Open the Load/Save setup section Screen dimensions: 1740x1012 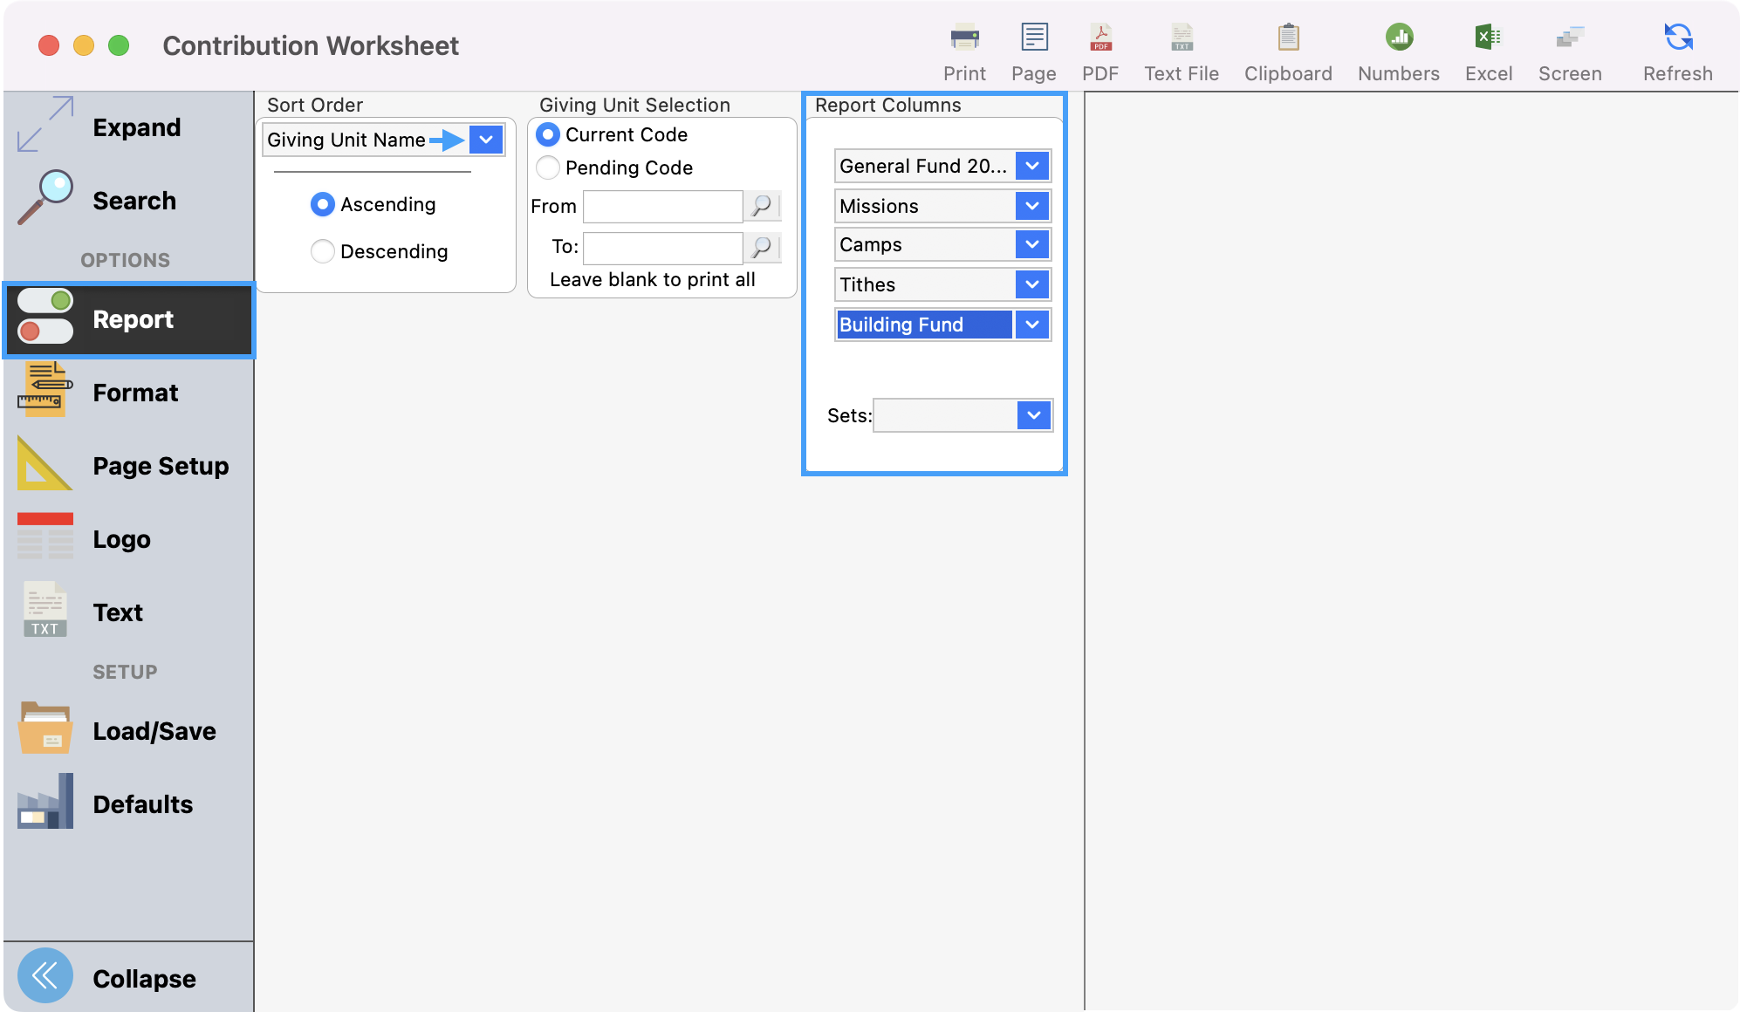coord(154,731)
